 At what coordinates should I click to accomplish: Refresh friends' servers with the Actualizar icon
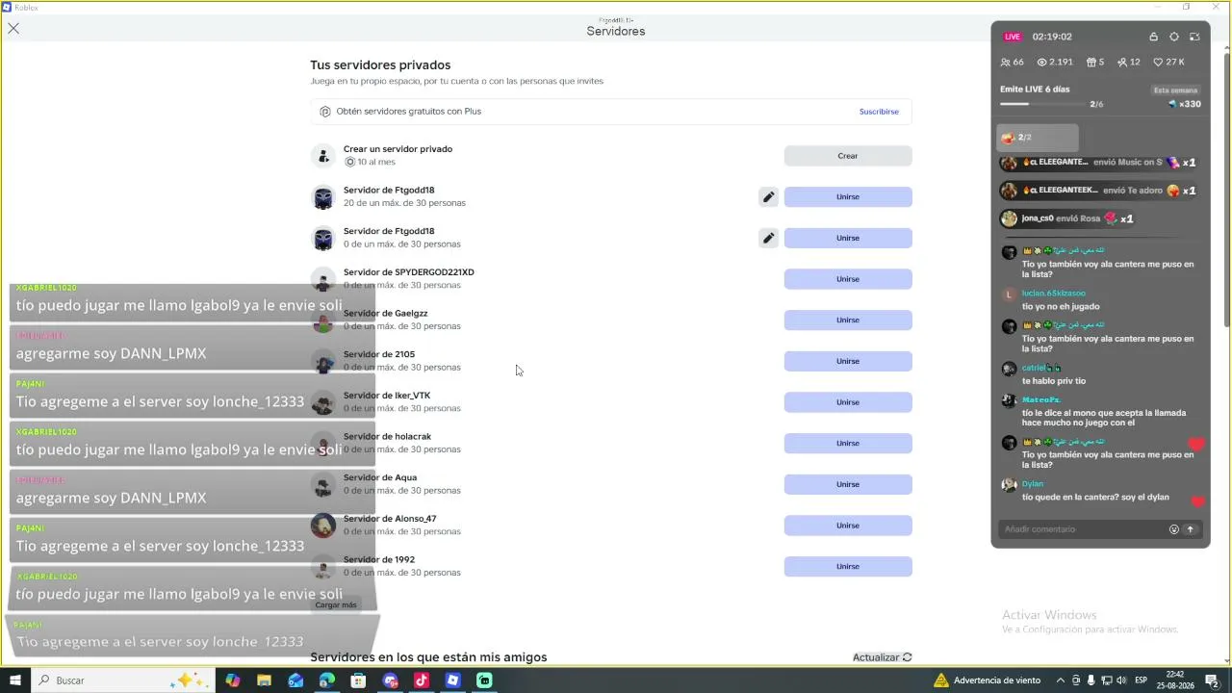coord(907,657)
